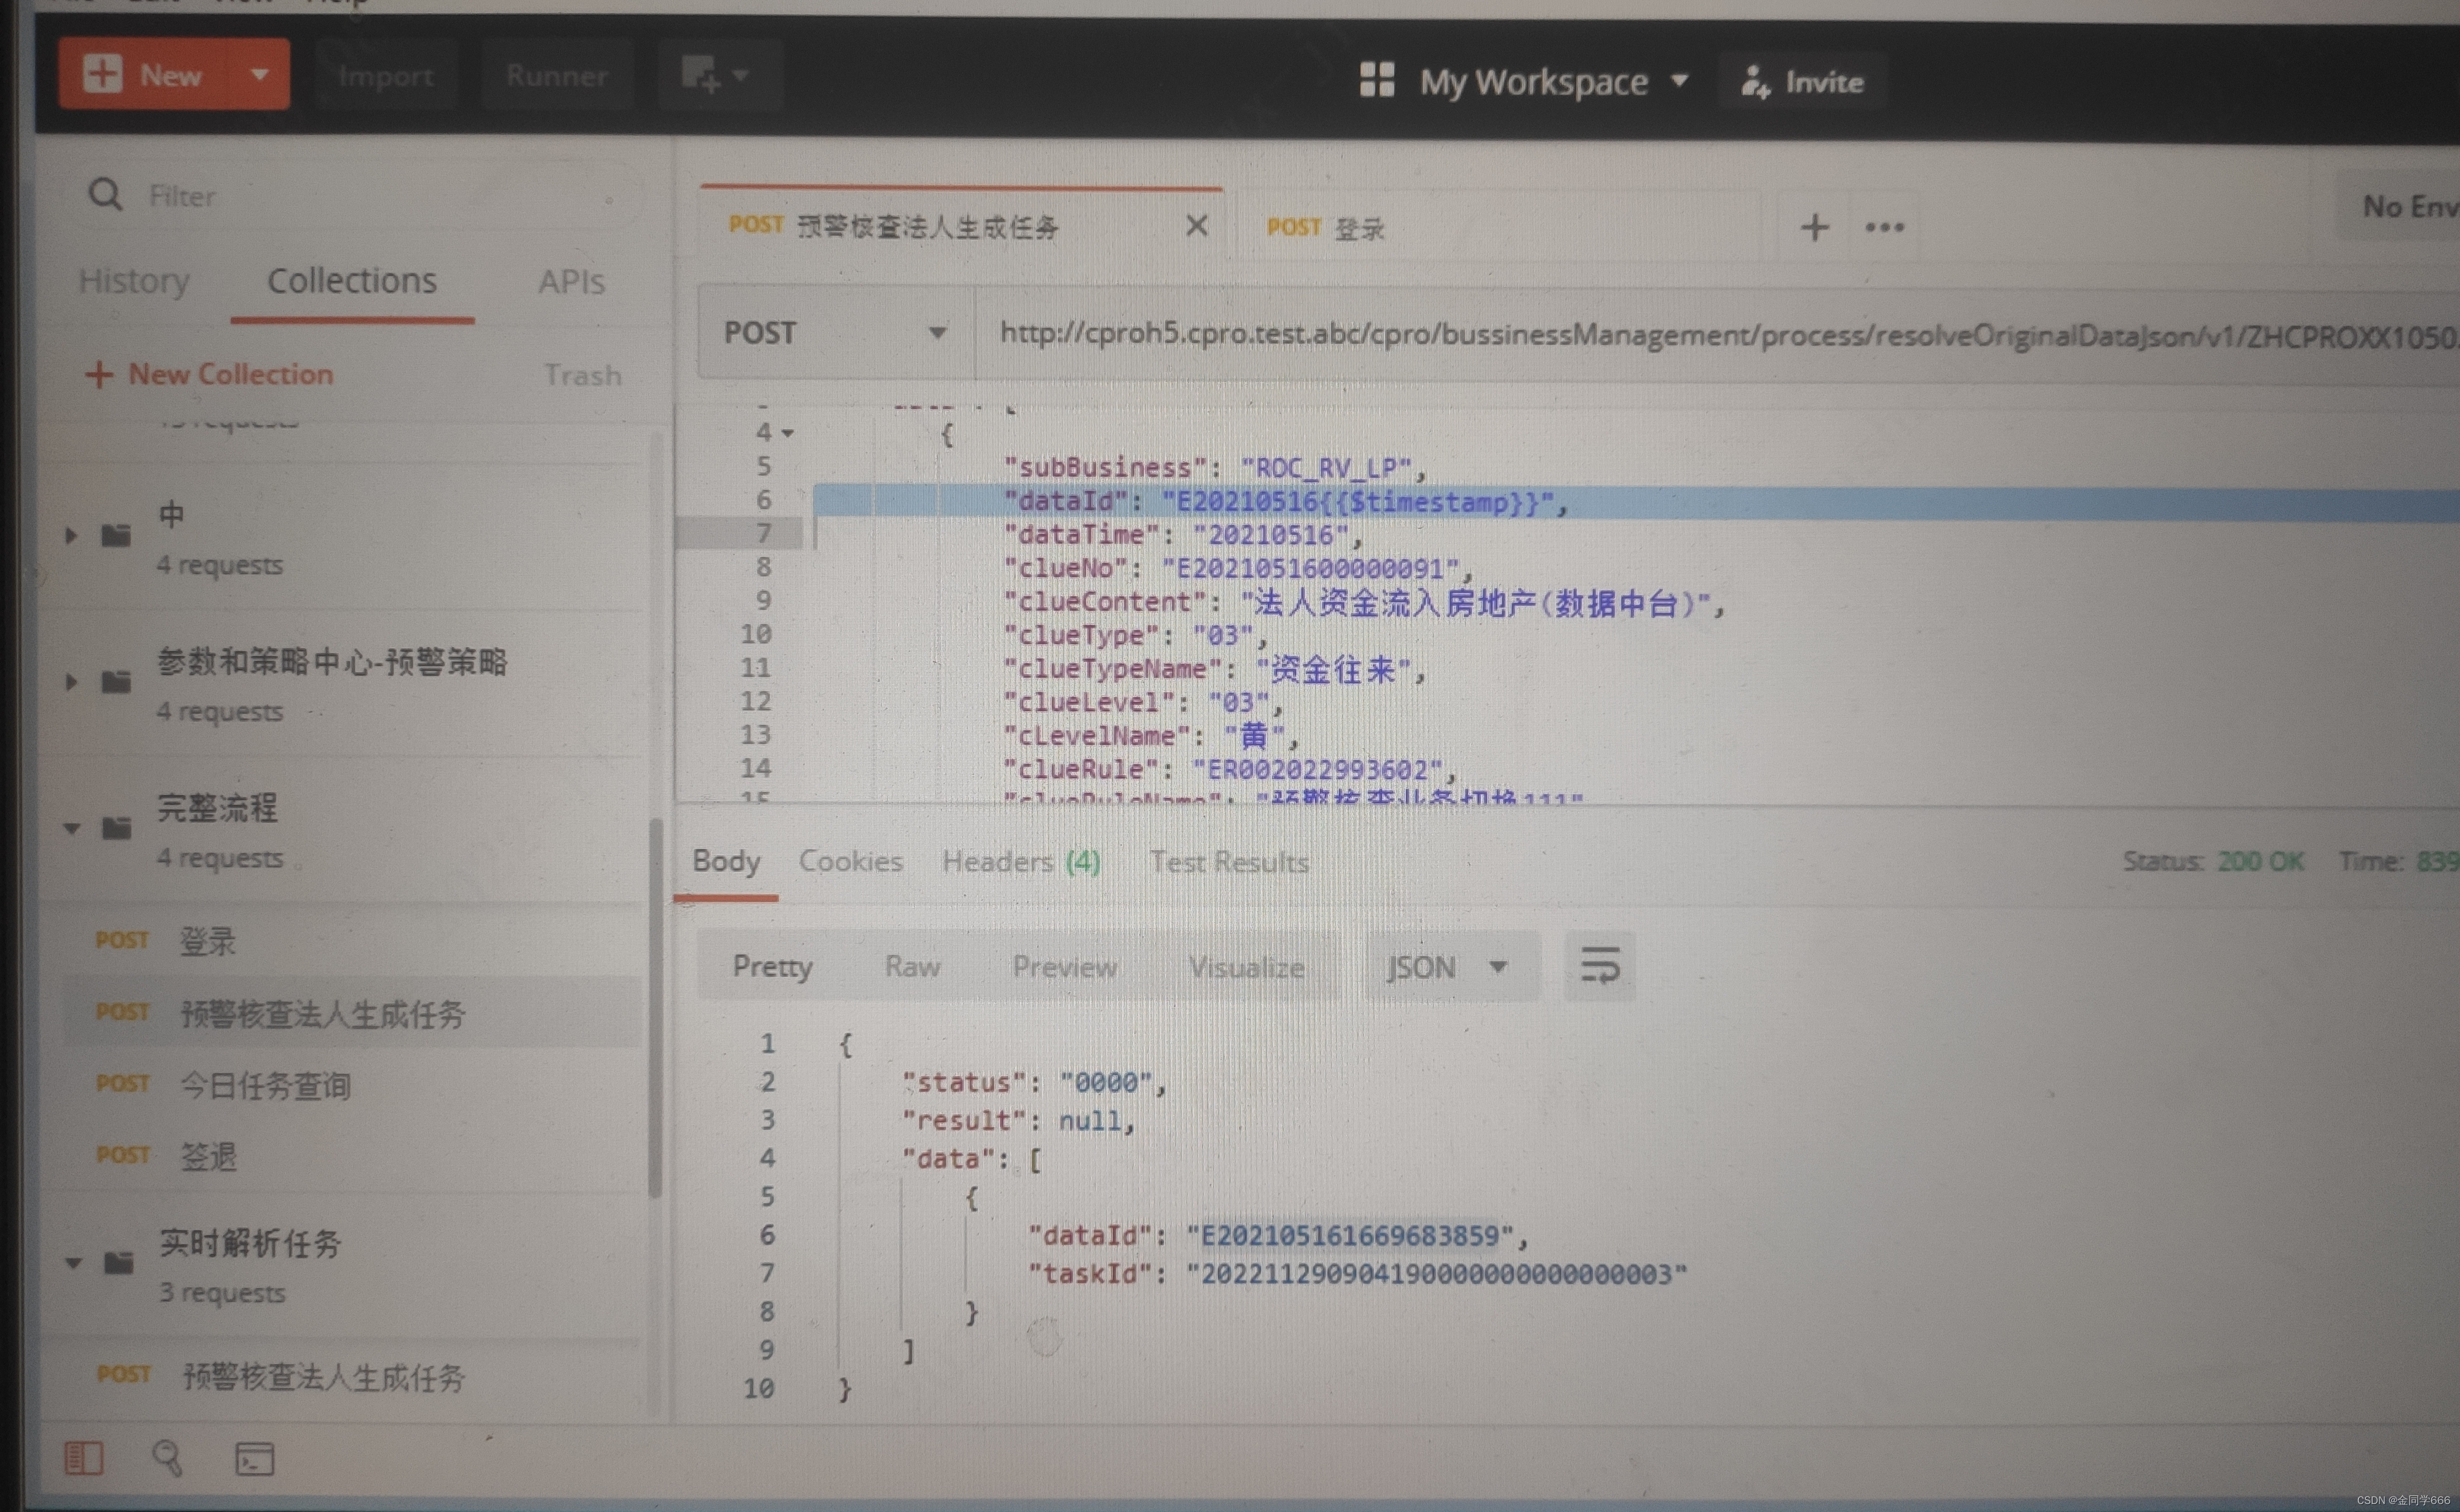Viewport: 2460px width, 1512px height.
Task: Expand the 参数和策略中心-预警策略 collection
Action: pyautogui.click(x=72, y=682)
